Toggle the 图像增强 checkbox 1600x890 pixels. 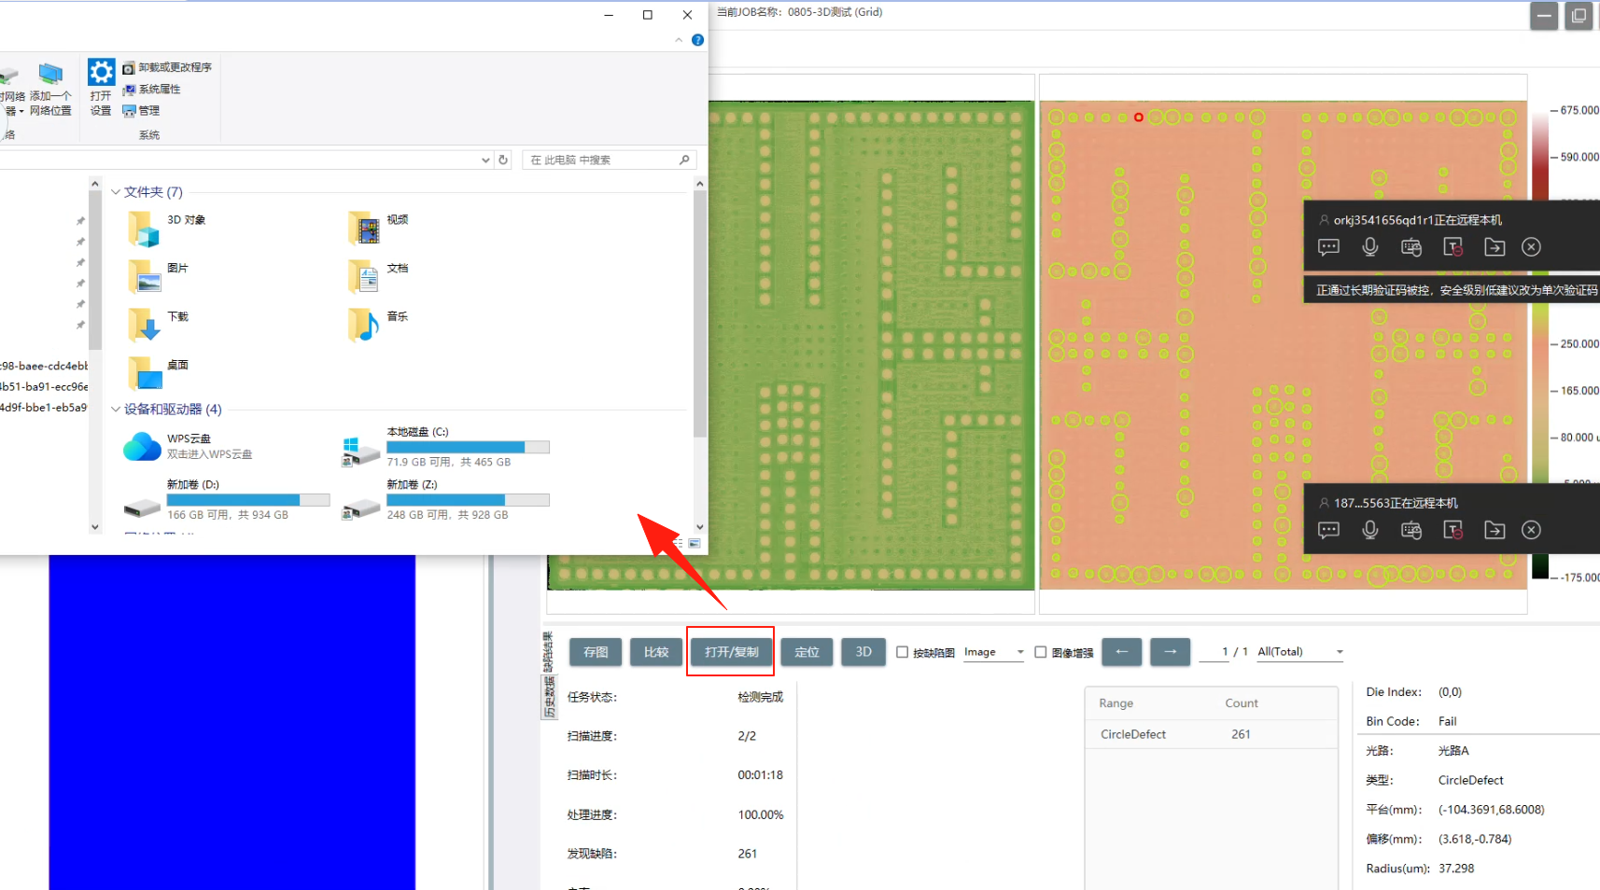point(1041,652)
